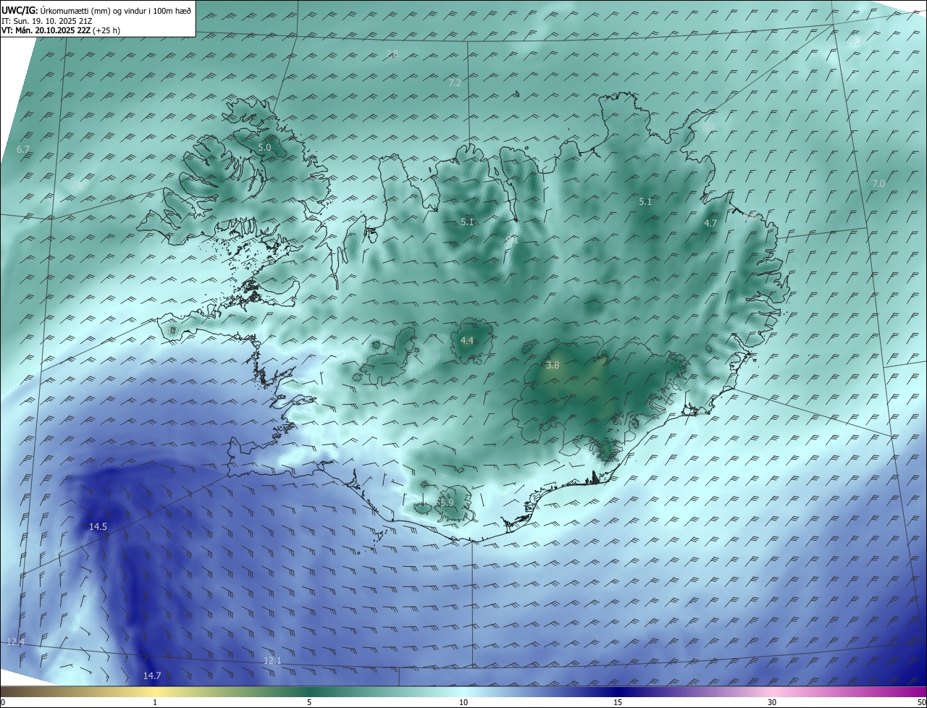The height and width of the screenshot is (708, 927).
Task: Click the 30 tick on the color scale
Action: pyautogui.click(x=772, y=702)
